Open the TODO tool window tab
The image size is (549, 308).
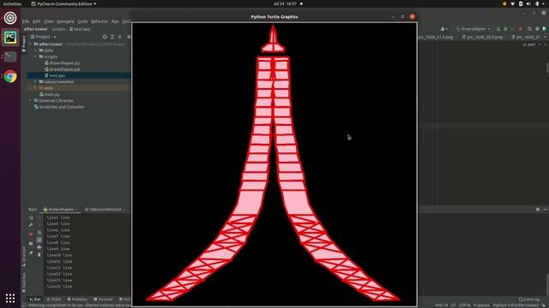pyautogui.click(x=53, y=299)
